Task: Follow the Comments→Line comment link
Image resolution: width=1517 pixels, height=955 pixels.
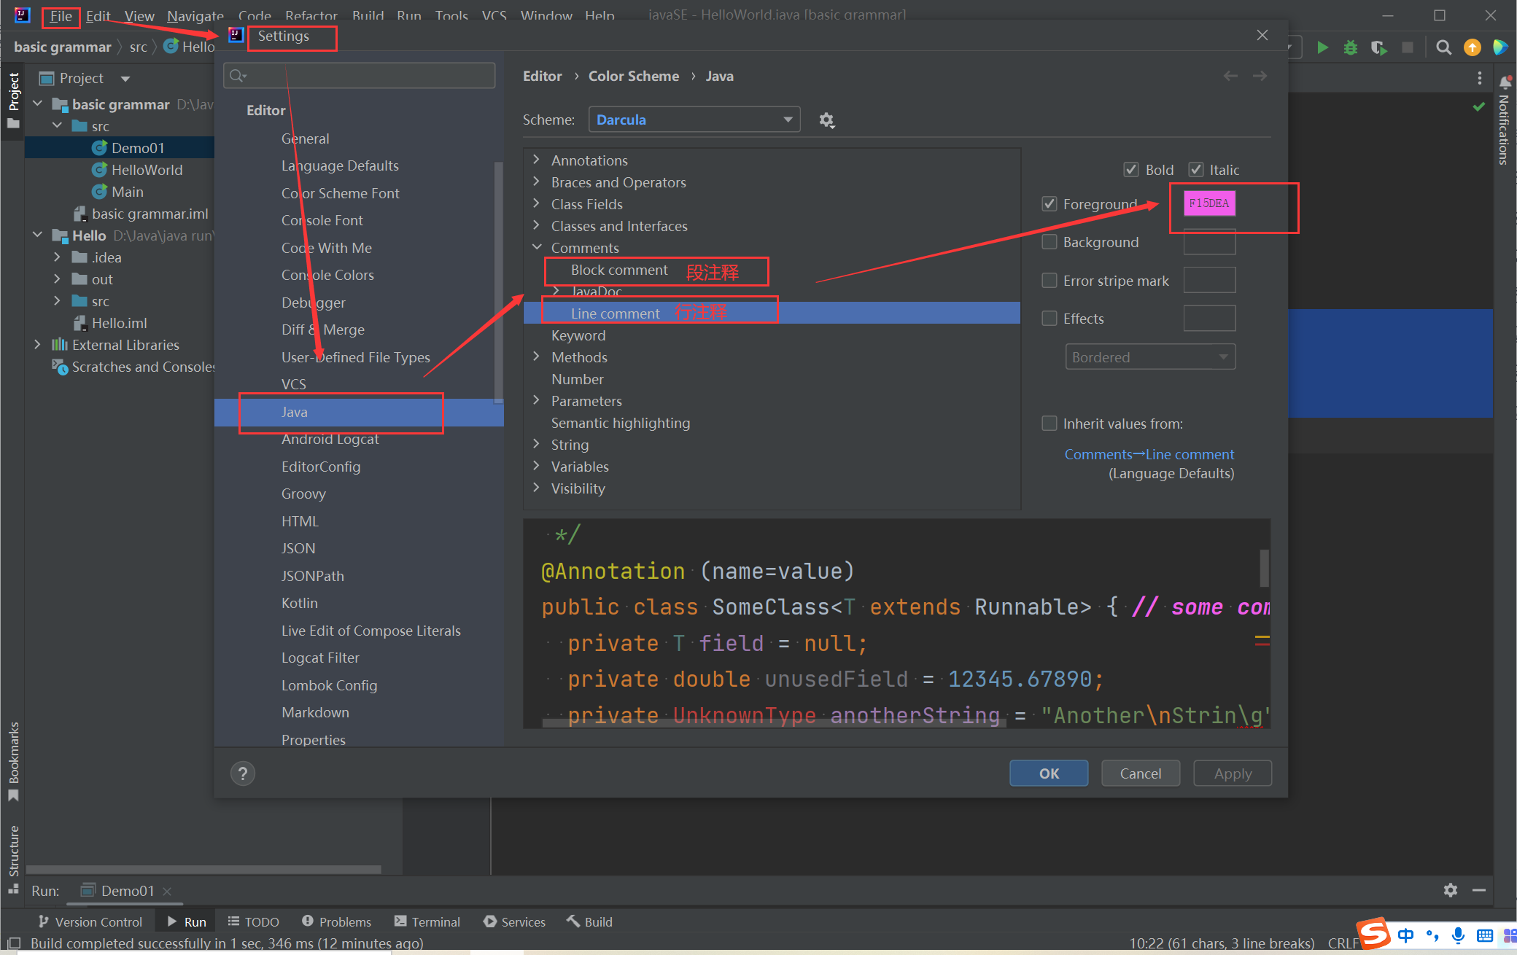Action: point(1149,454)
